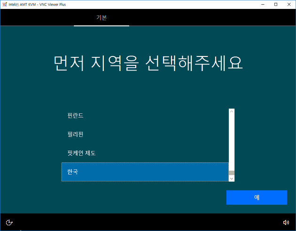Minimize the VNC Viewer window
The width and height of the screenshot is (296, 231).
pos(263,4)
